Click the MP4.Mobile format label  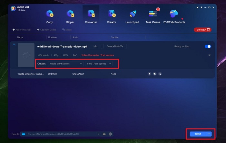[43, 55]
